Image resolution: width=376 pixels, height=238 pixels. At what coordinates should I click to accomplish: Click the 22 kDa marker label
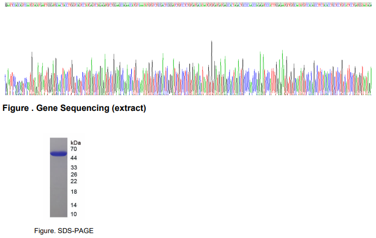point(74,181)
